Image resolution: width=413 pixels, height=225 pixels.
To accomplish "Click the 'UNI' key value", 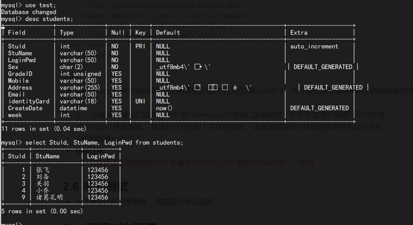I will [x=140, y=101].
